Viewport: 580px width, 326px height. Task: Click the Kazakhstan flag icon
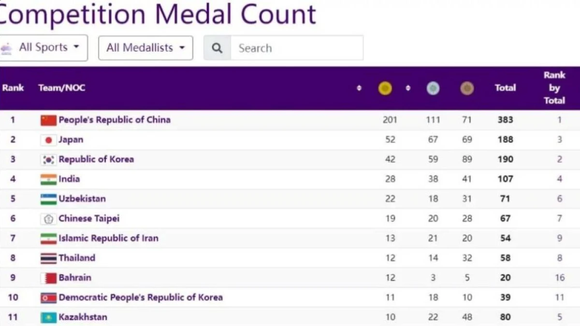(48, 317)
